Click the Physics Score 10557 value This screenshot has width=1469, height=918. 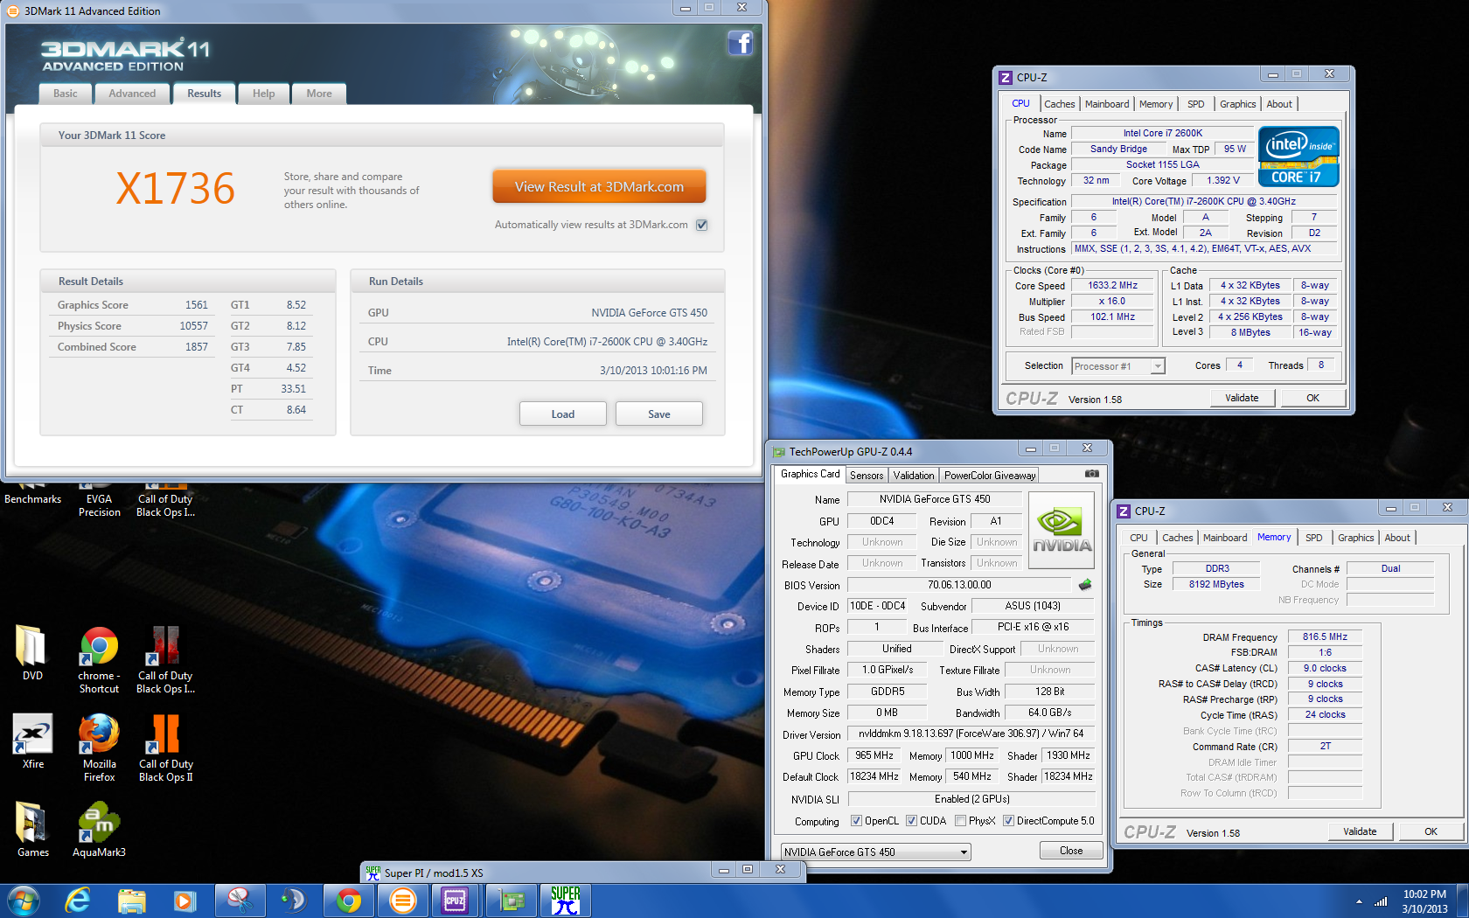point(194,326)
